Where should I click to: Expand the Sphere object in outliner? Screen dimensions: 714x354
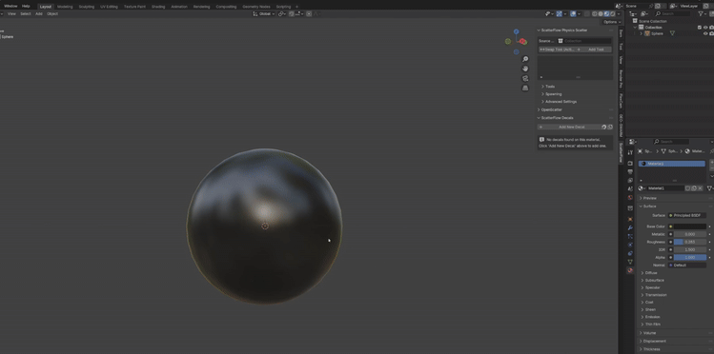point(642,33)
